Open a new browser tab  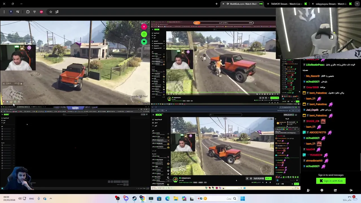pyautogui.click(x=217, y=4)
